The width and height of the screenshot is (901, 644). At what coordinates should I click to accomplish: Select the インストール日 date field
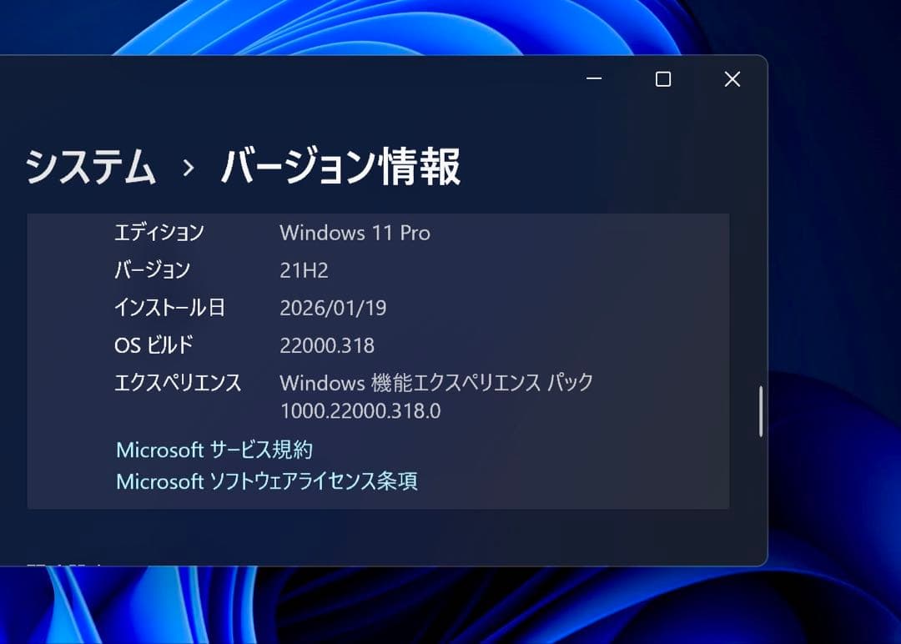[x=334, y=308]
